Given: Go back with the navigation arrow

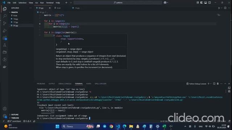Looking at the screenshot, I should [66, 3].
